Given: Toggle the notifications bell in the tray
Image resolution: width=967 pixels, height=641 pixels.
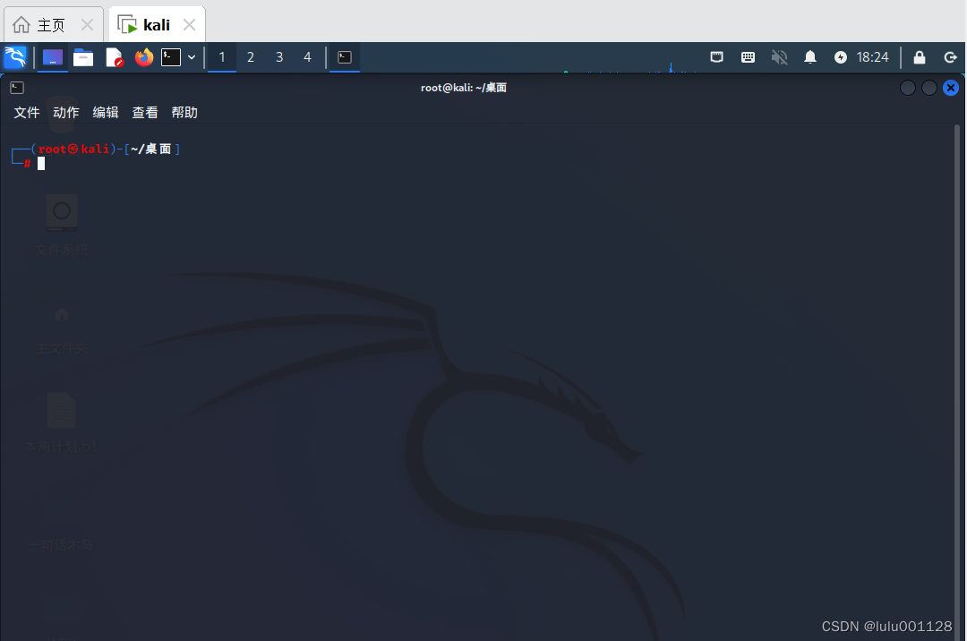Looking at the screenshot, I should [809, 56].
